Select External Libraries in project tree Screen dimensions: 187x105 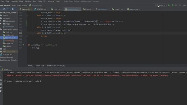6,57
